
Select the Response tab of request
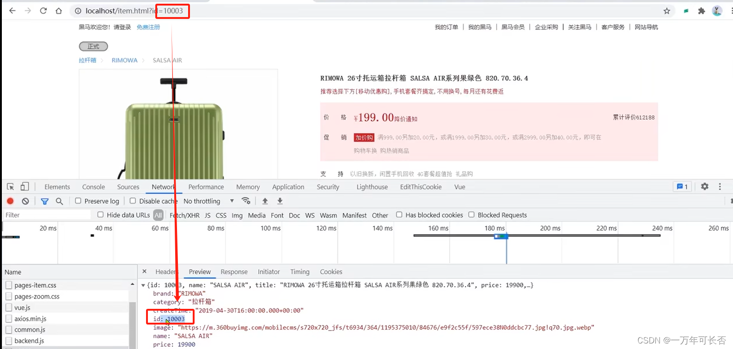tap(234, 272)
